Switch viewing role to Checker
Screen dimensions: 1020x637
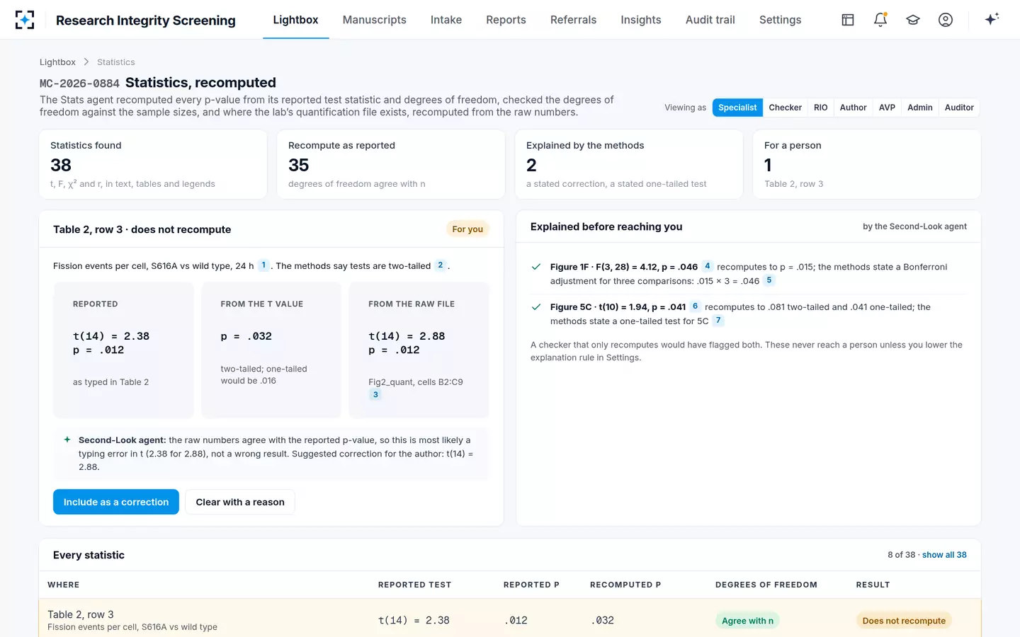[786, 108]
